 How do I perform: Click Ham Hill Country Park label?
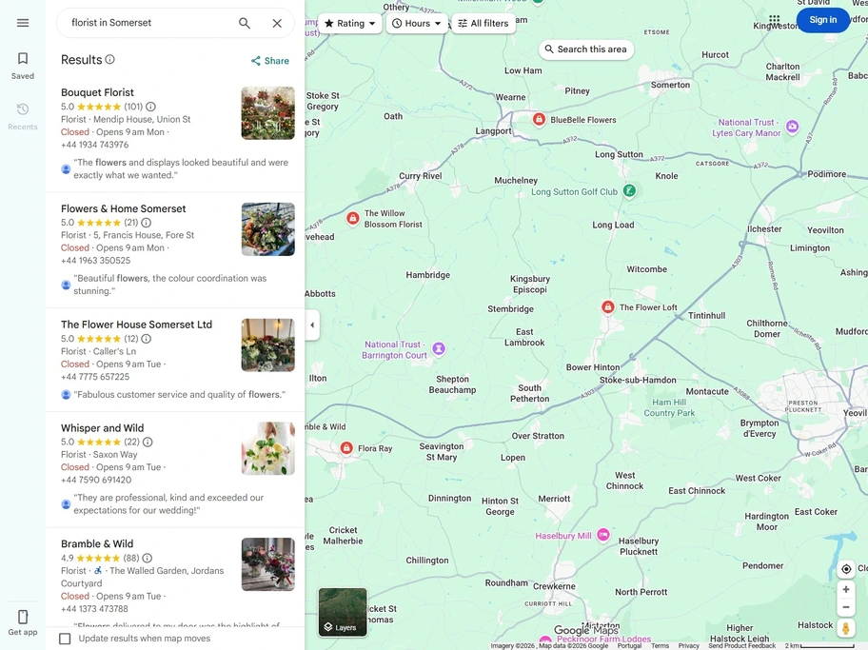[x=669, y=407]
